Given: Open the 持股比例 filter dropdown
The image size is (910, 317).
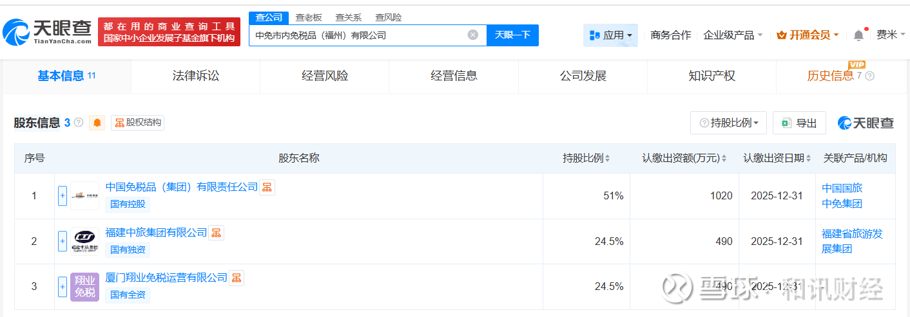Looking at the screenshot, I should [x=728, y=123].
